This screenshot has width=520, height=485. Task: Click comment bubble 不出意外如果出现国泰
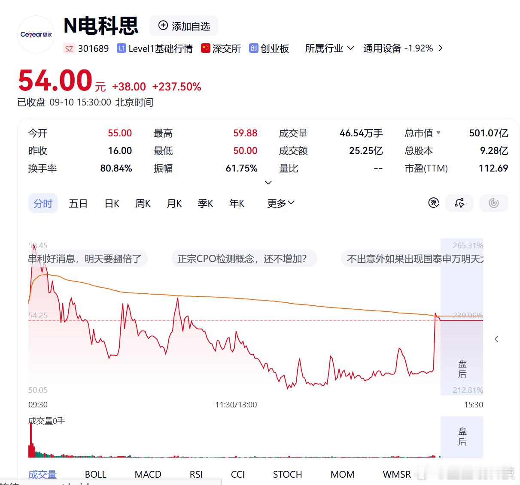(x=412, y=259)
